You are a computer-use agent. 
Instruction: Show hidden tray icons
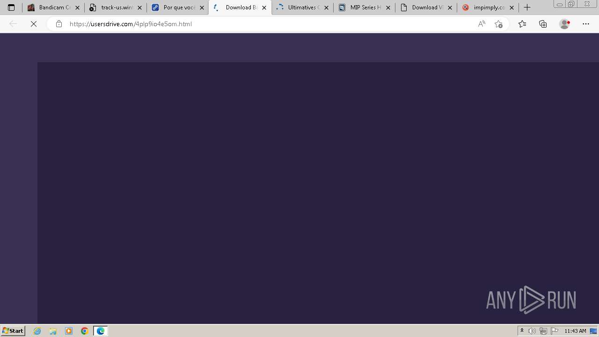[x=522, y=331]
